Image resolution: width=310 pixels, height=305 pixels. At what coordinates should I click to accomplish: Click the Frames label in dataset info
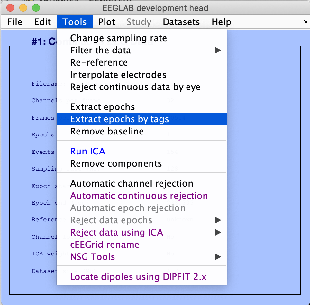(x=43, y=118)
